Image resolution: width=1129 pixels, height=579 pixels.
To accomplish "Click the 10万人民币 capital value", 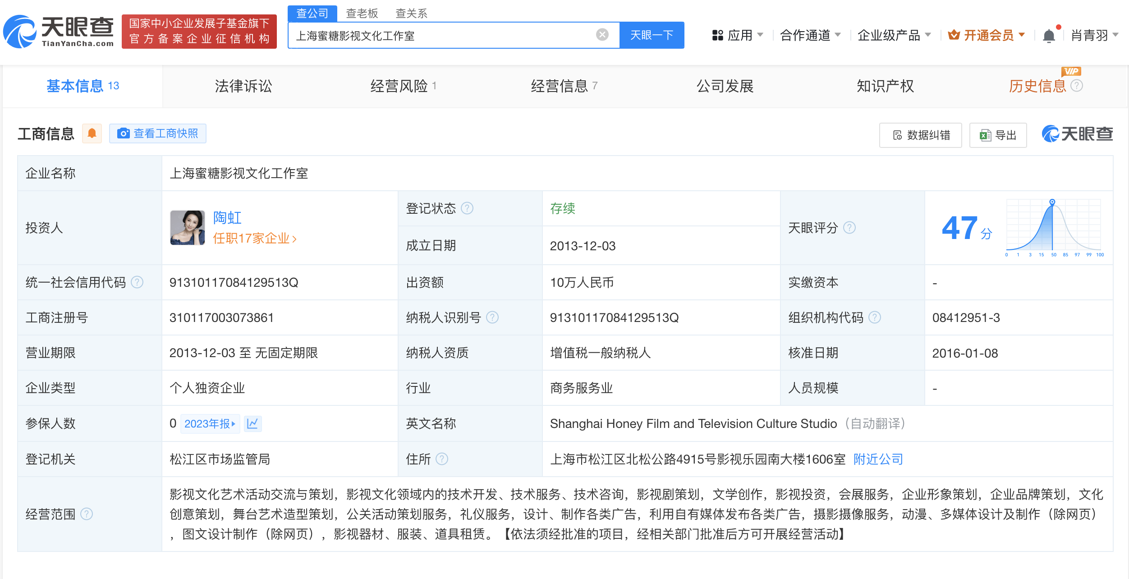I will point(582,282).
